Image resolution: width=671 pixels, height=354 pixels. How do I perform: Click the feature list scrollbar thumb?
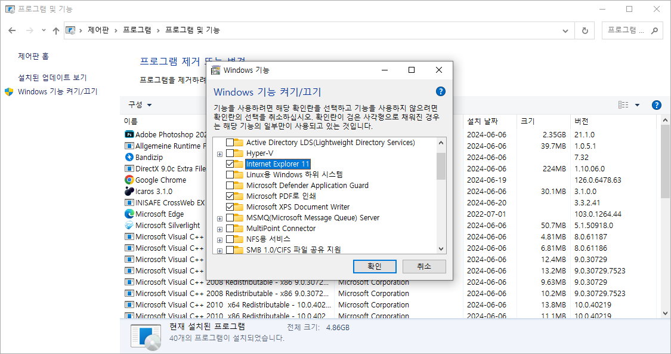(441, 166)
